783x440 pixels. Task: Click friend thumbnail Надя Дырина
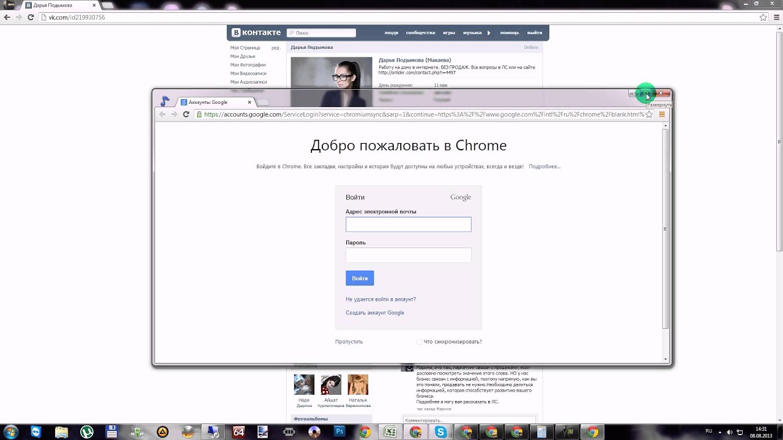[x=304, y=384]
